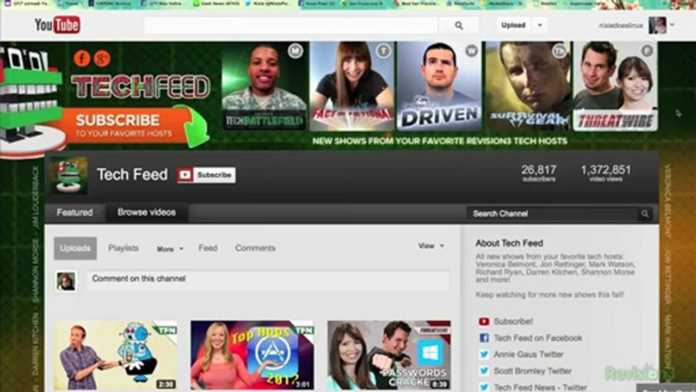Open the Subscribe! sidebar link

[x=513, y=321]
